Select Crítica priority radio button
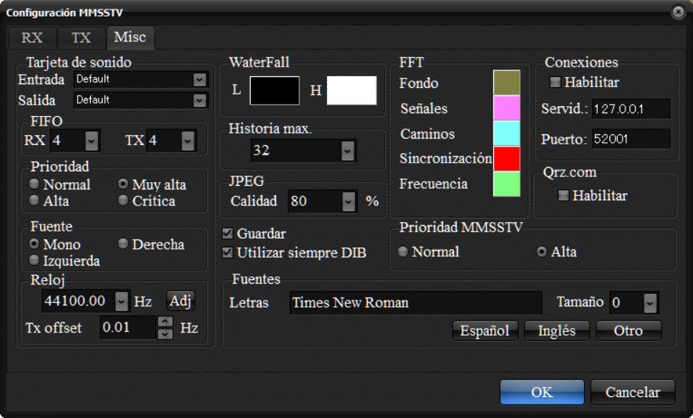 tap(123, 201)
